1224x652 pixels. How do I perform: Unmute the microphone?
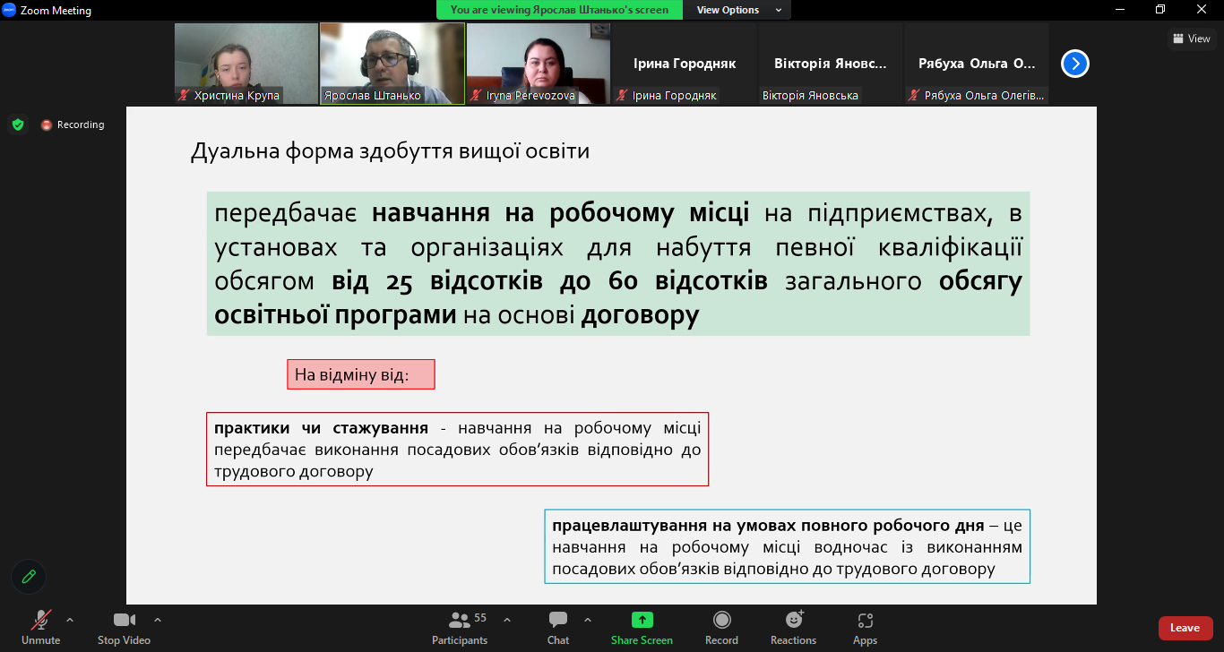tap(41, 627)
